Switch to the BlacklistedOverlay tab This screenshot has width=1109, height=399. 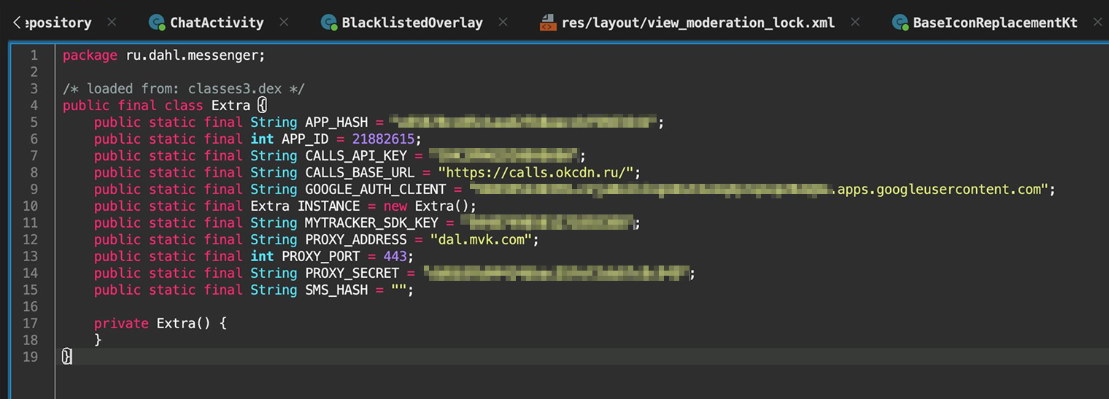(x=412, y=23)
